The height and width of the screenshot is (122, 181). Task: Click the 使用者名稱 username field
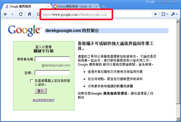tap(52, 59)
